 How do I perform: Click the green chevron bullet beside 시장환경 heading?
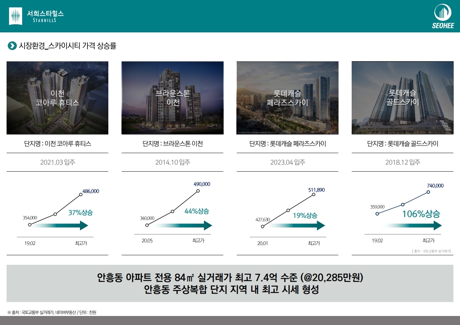pyautogui.click(x=12, y=46)
